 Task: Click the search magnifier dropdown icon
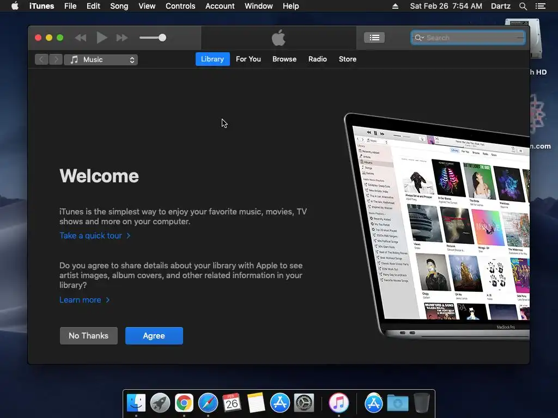point(419,38)
